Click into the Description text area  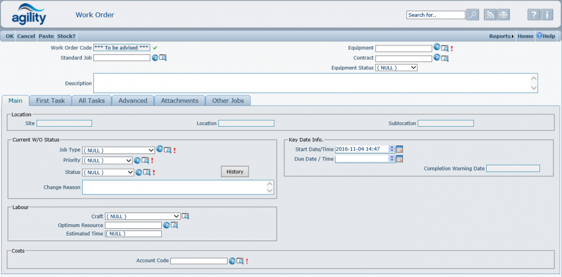[x=312, y=83]
